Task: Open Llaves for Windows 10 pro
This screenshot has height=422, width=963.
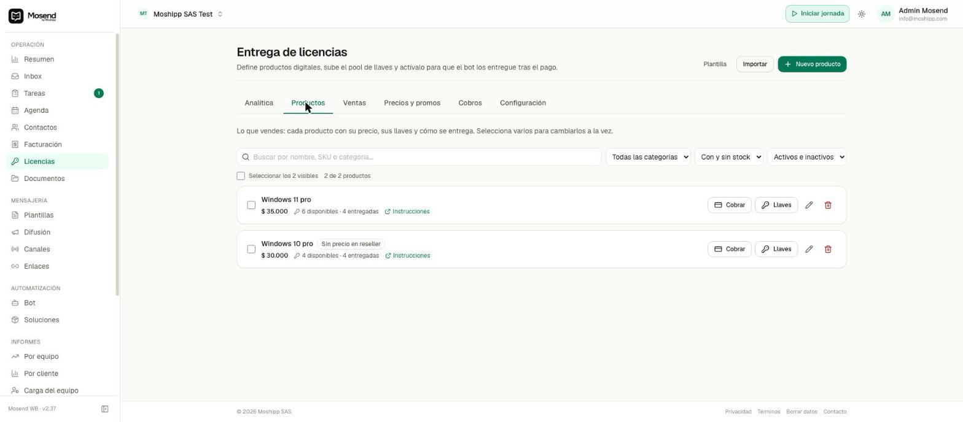Action: tap(776, 249)
